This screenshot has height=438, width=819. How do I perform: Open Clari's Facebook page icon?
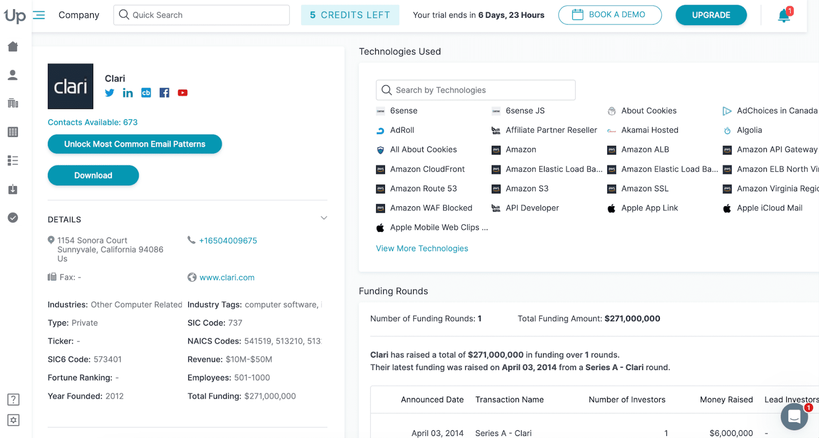click(164, 93)
